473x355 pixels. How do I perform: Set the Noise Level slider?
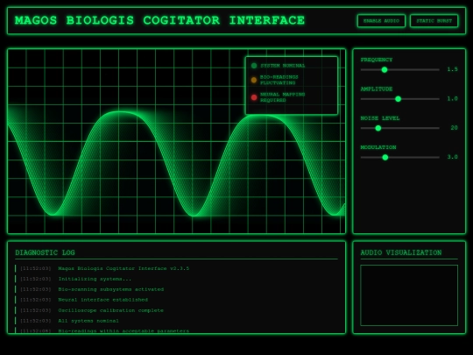(400, 128)
